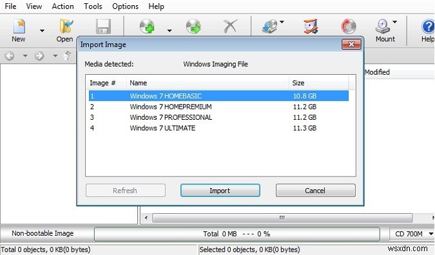Viewport: 435px width, 255px height.
Task: Open the dropdown arrow beside the Copy icon
Action: click(x=282, y=22)
